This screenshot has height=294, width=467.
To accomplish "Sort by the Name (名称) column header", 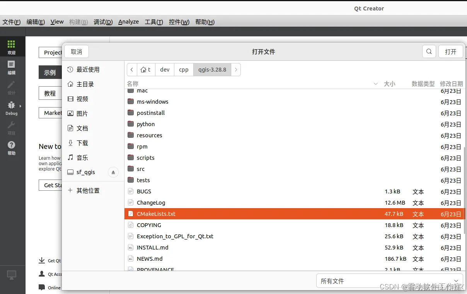I will click(133, 84).
